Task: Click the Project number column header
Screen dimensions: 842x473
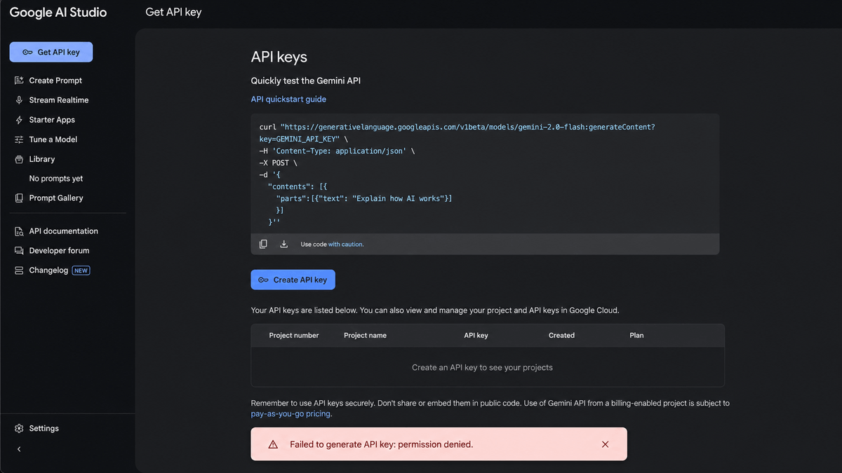Action: (294, 336)
